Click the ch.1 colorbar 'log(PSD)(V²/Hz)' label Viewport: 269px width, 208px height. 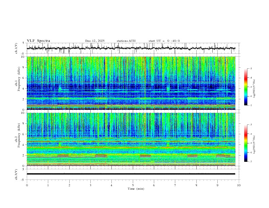click(254, 89)
